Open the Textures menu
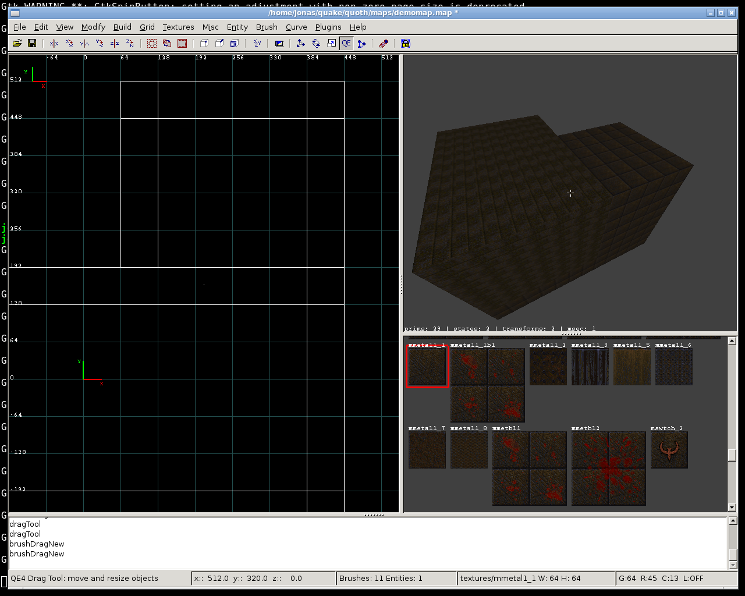 pyautogui.click(x=178, y=27)
